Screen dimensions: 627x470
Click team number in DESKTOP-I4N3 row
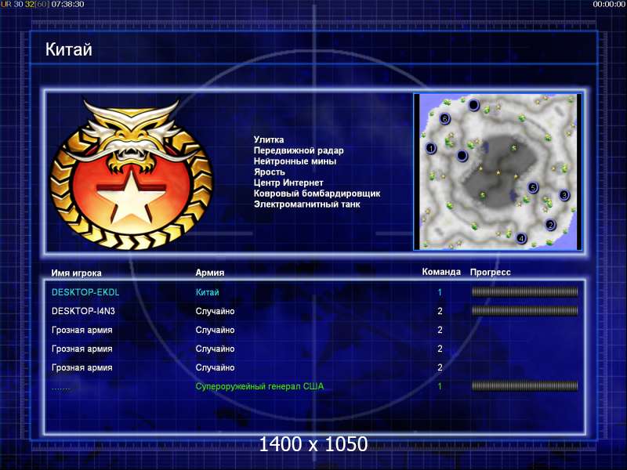point(440,311)
